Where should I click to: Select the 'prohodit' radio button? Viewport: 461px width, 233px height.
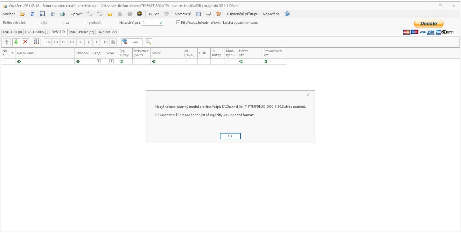[86, 23]
